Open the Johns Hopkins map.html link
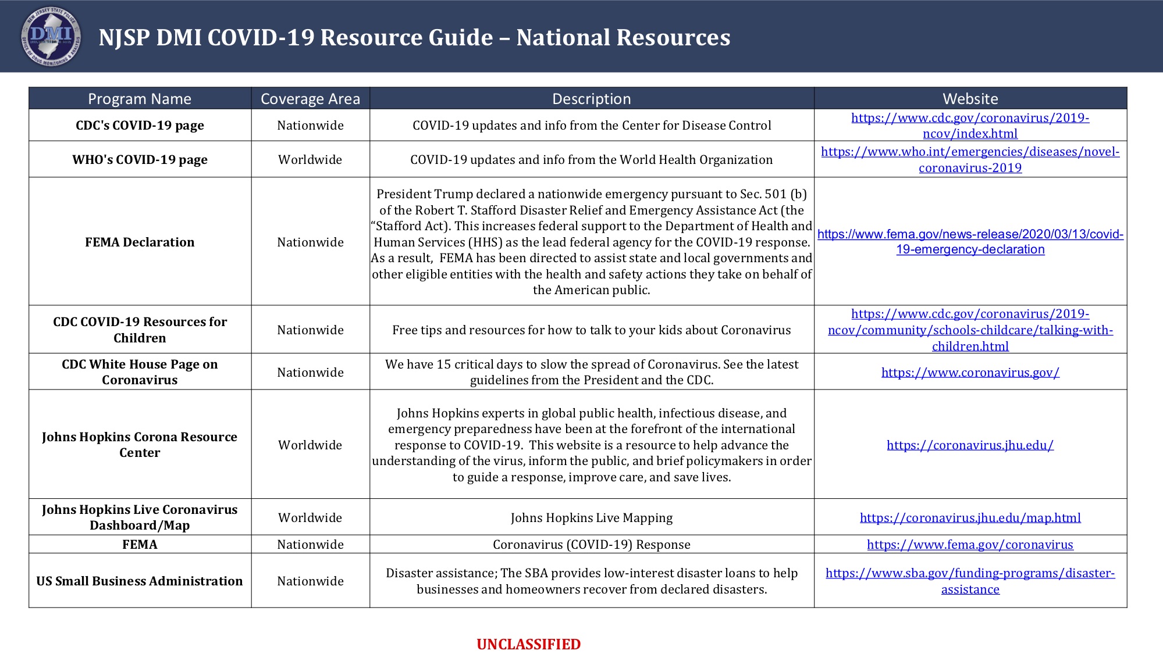The width and height of the screenshot is (1163, 654). pos(970,517)
